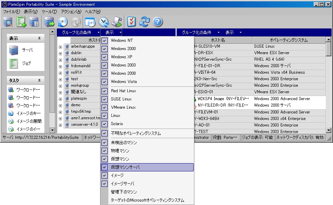Click the W2KSP4 Image row icon
The width and height of the screenshot is (333, 205).
tap(195, 99)
